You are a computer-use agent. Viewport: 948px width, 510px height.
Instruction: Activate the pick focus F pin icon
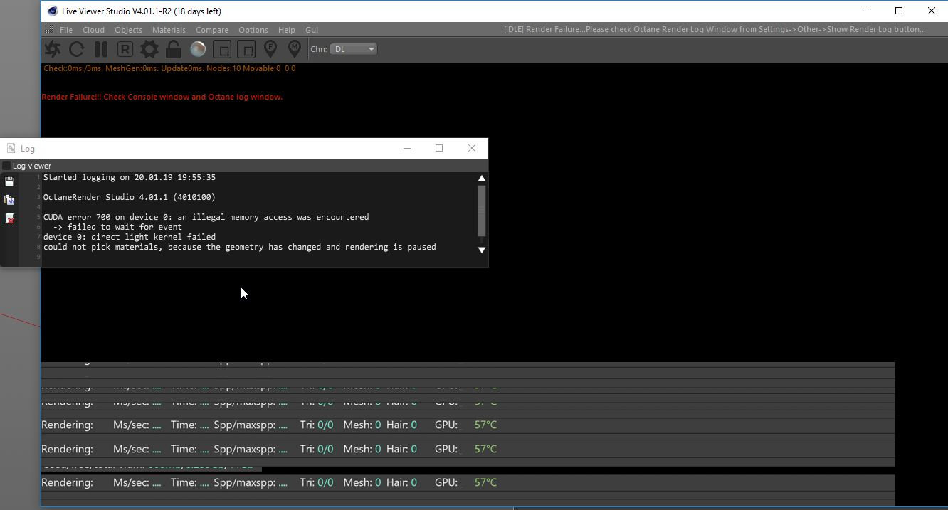pos(270,49)
